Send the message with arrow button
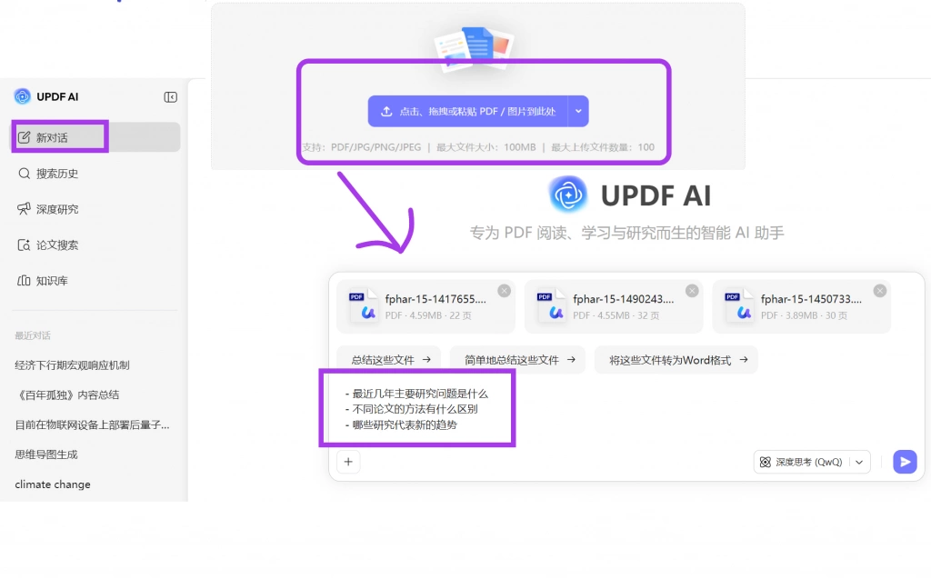 [x=905, y=462]
